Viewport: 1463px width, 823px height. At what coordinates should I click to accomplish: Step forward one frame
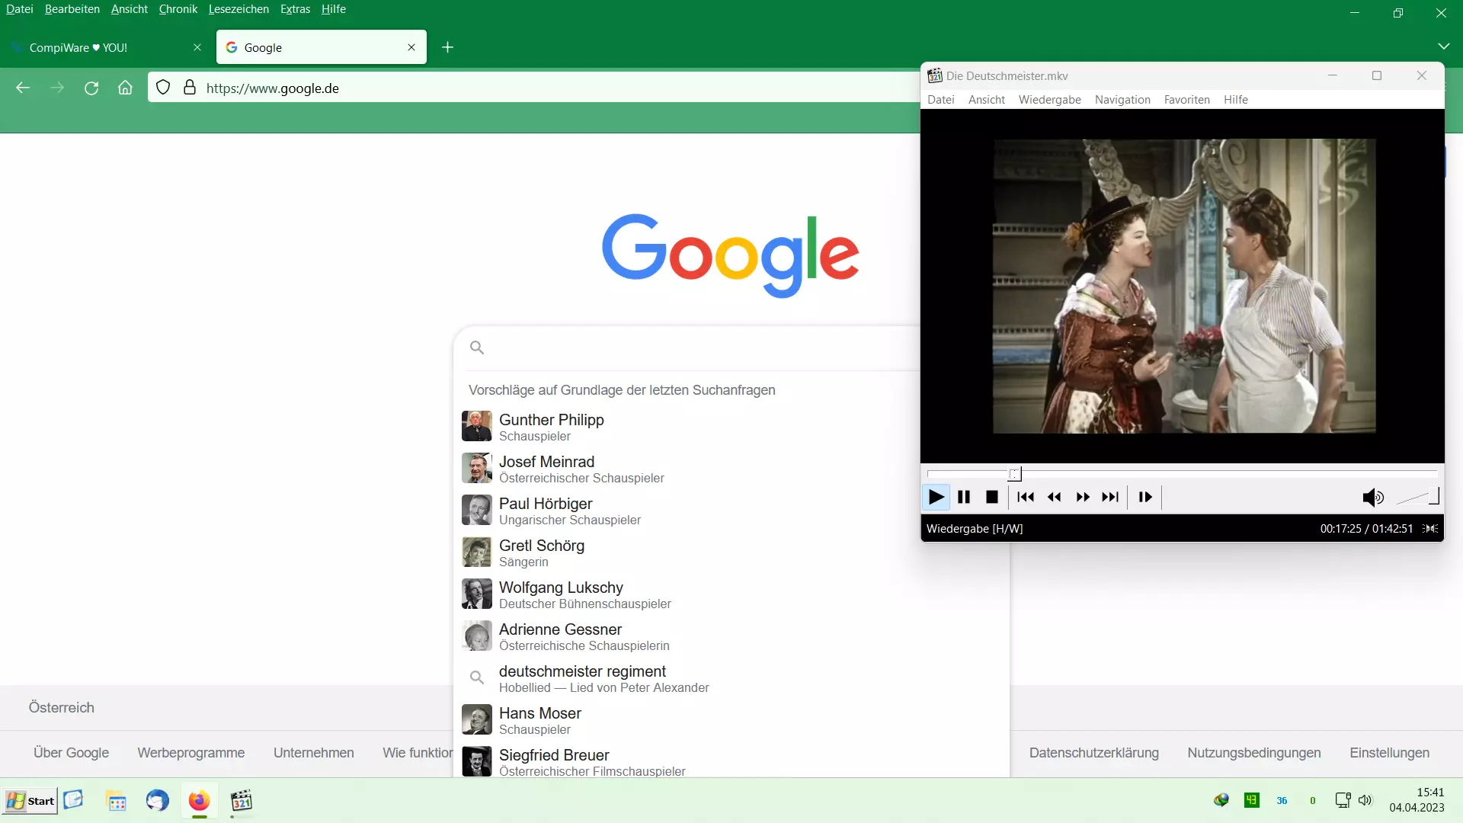(1145, 497)
